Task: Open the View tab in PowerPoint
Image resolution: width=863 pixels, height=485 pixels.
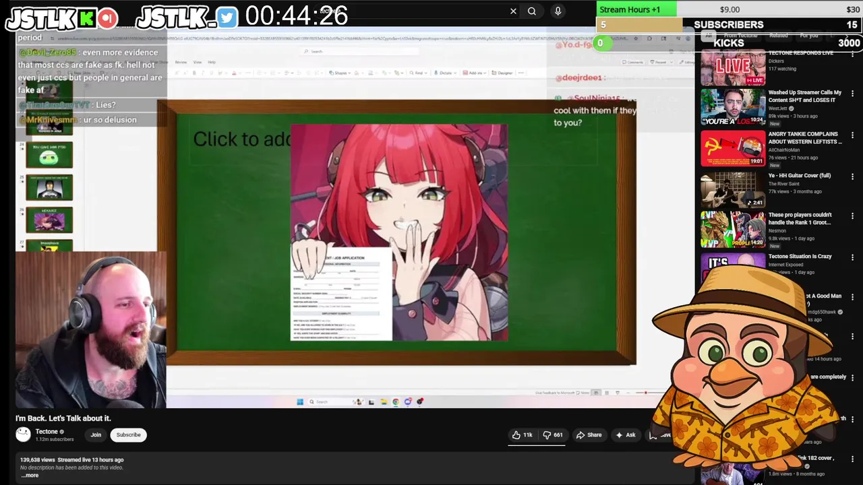Action: point(198,62)
